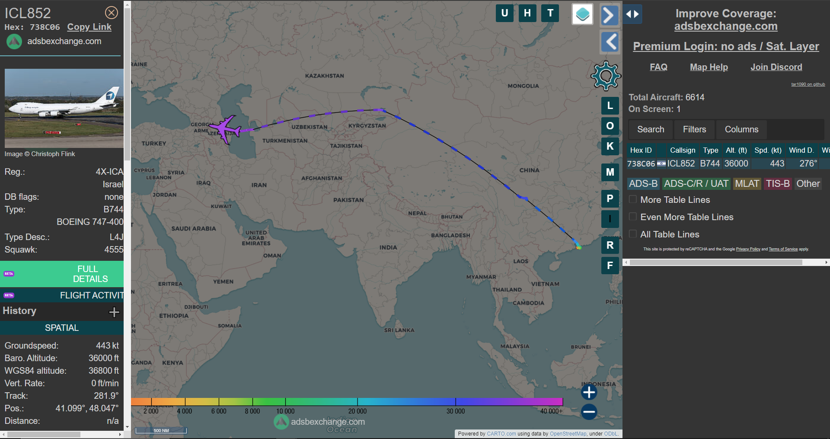The height and width of the screenshot is (439, 830).
Task: Toggle ADS-B source filter
Action: click(643, 184)
